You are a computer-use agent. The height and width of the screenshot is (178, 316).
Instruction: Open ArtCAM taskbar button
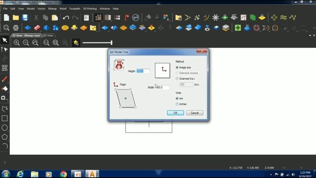92,174
